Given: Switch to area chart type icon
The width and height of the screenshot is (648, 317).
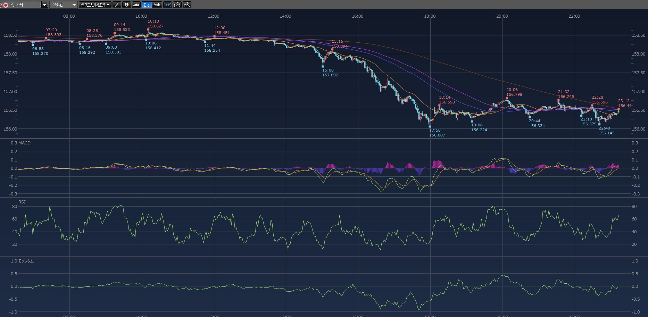Looking at the screenshot, I should point(136,5).
